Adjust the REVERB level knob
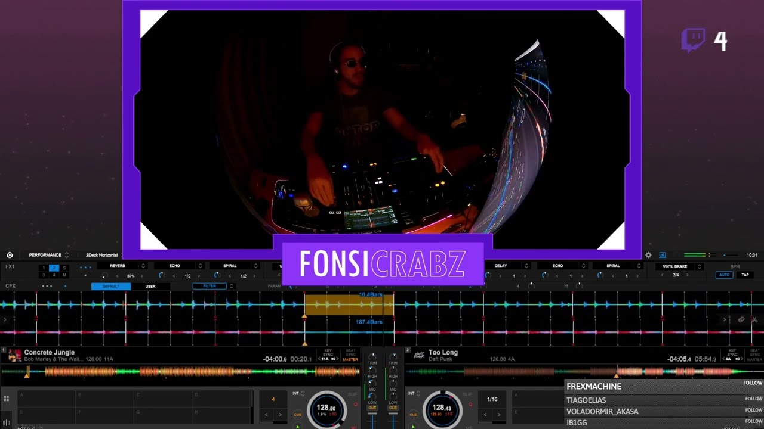764x429 pixels. (105, 276)
